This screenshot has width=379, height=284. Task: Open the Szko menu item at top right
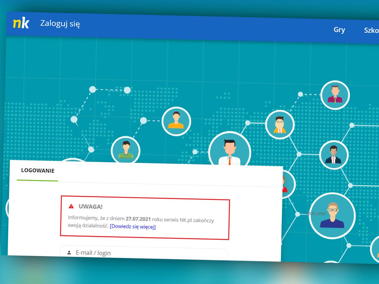[371, 30]
